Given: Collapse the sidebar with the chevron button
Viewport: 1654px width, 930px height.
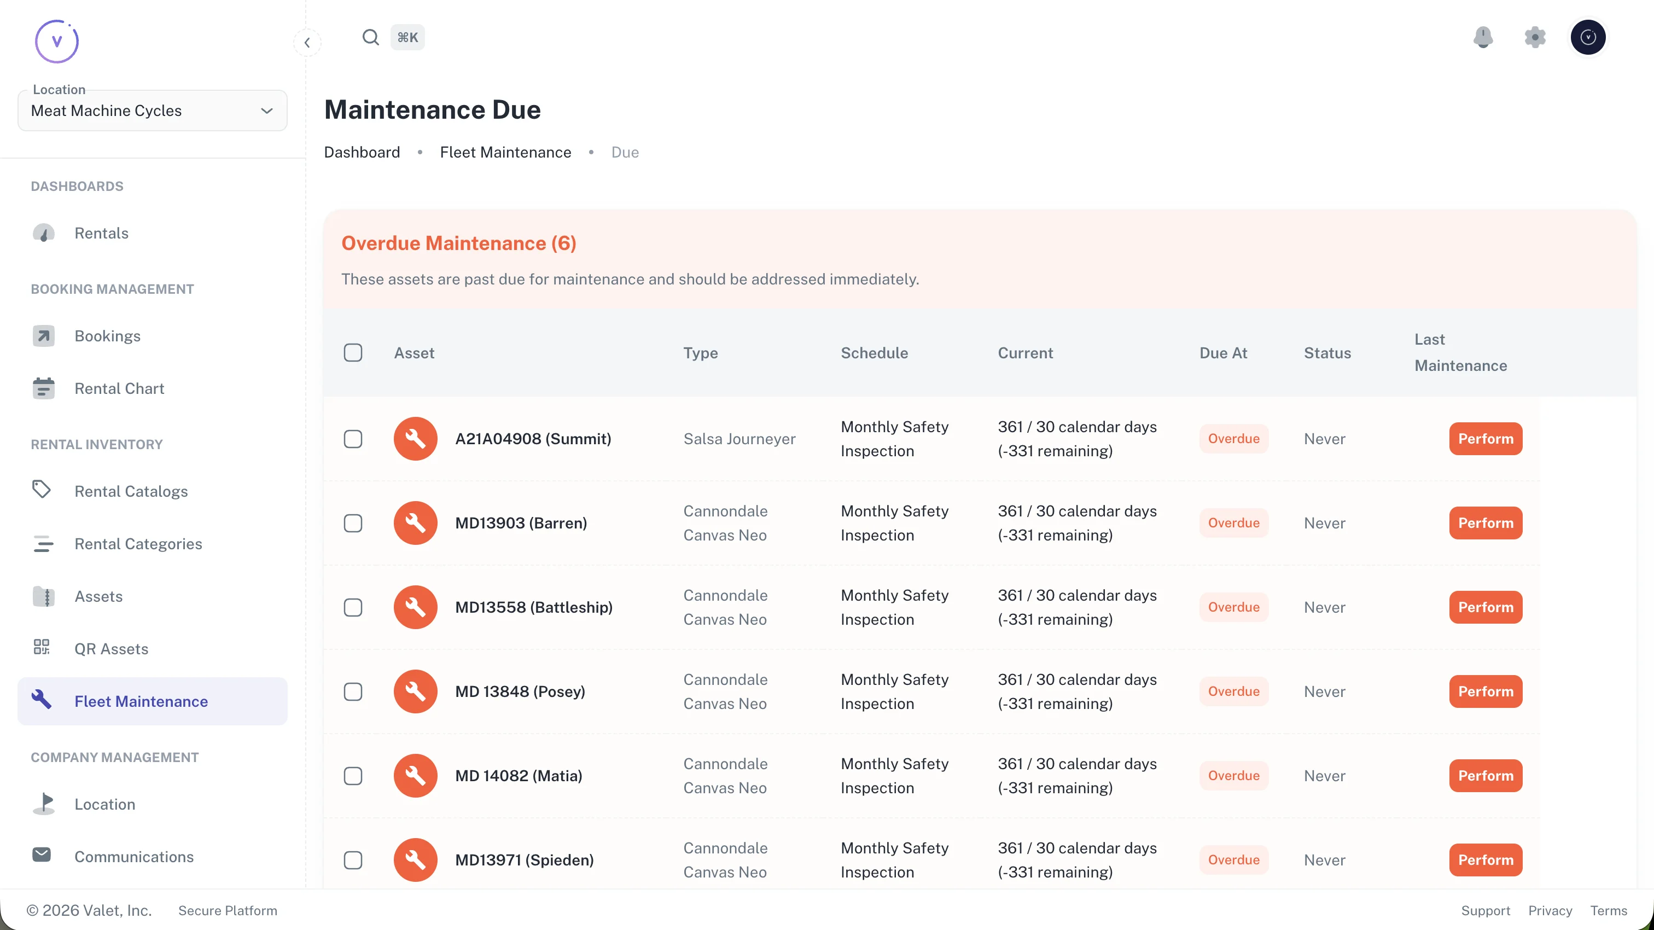Looking at the screenshot, I should (307, 42).
